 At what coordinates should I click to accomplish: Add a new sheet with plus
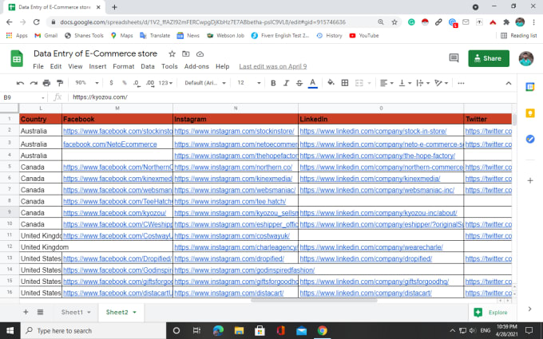(26, 312)
